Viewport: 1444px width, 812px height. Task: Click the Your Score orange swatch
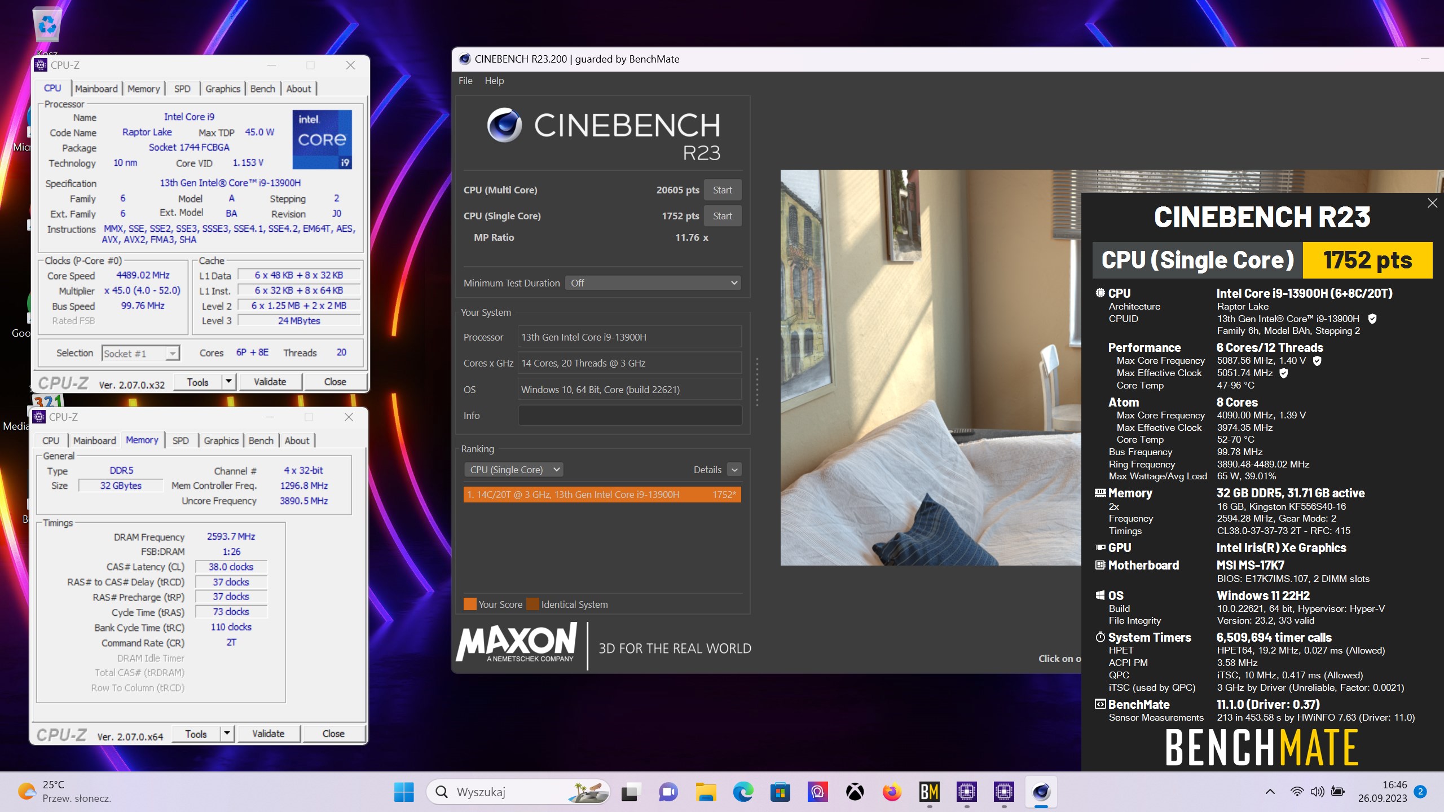[469, 604]
